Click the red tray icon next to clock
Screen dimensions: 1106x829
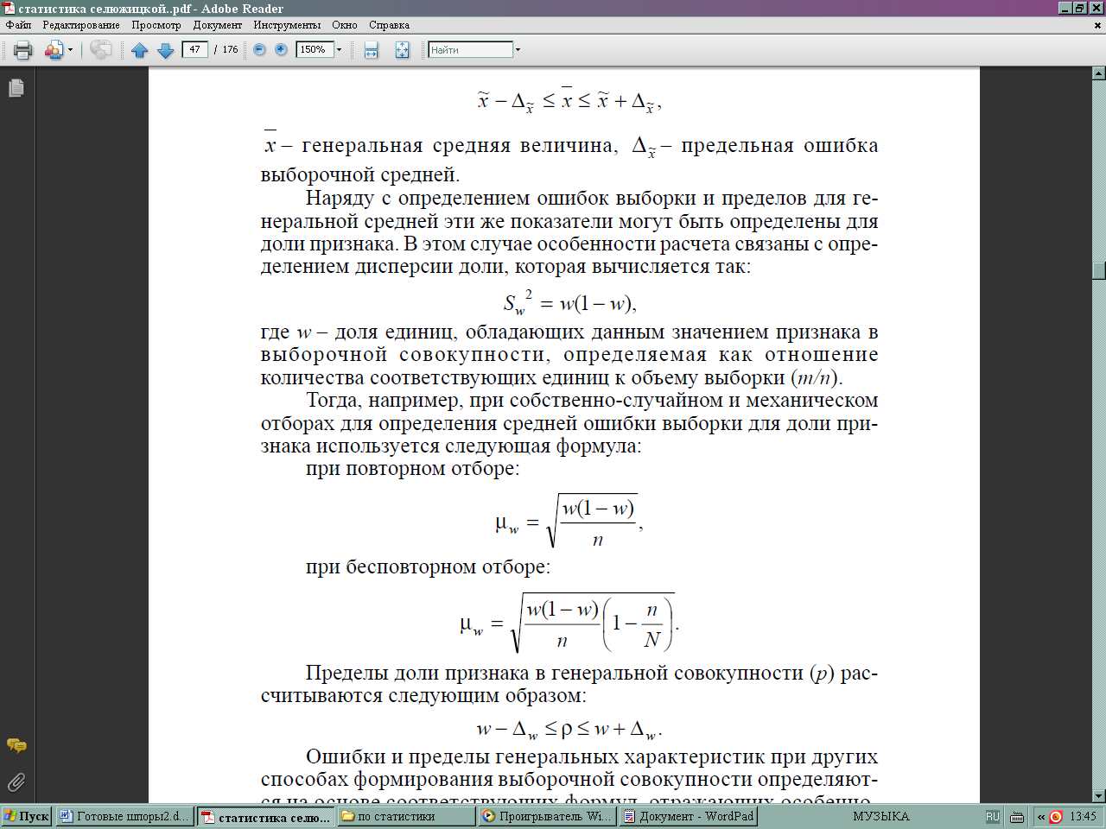(x=1055, y=817)
